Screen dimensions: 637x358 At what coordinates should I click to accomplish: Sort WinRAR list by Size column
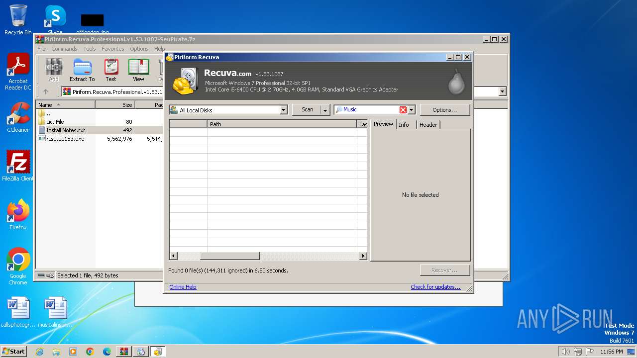pos(115,105)
